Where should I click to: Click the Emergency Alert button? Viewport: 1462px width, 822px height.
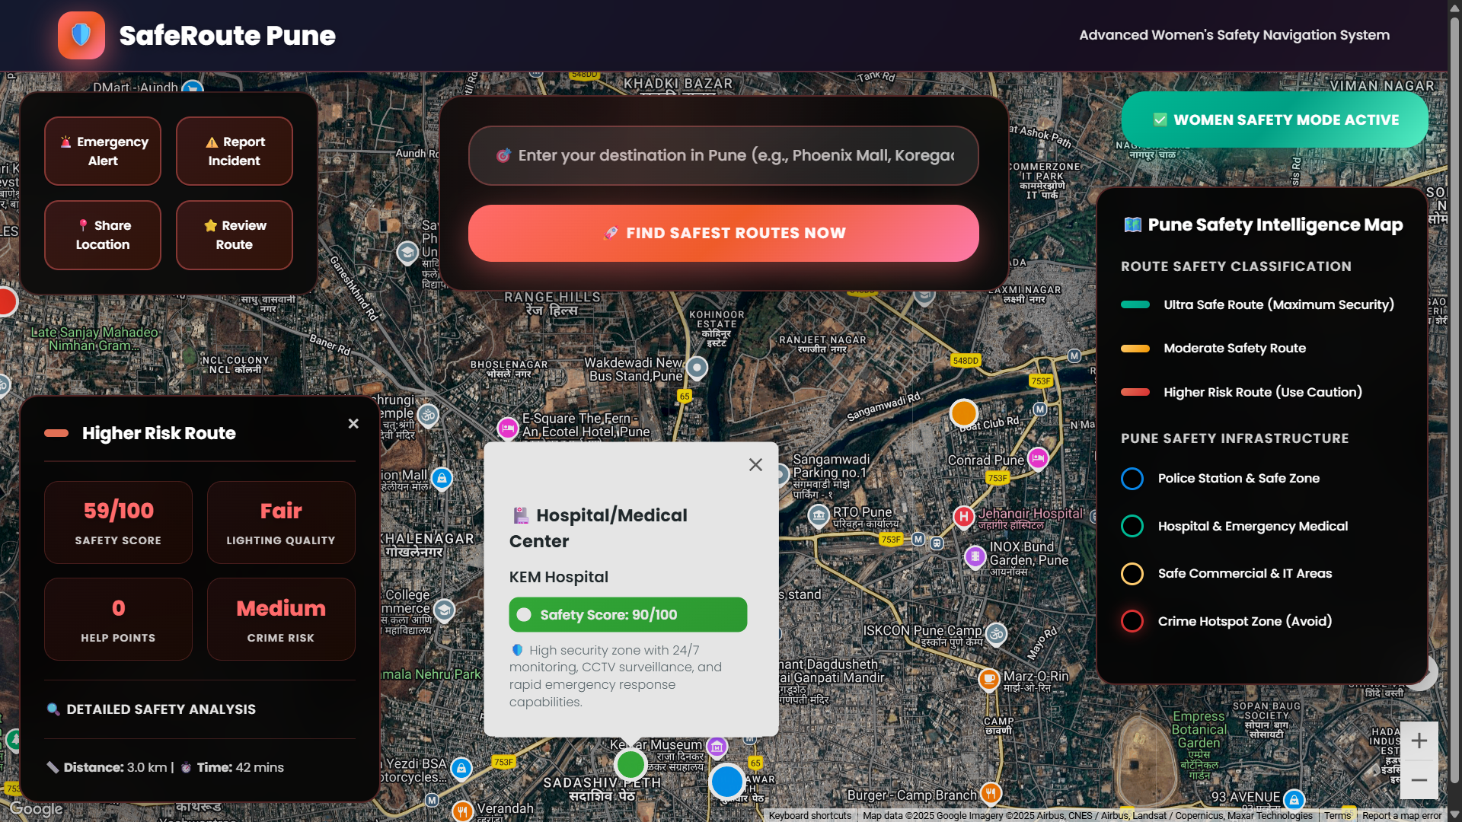(103, 151)
